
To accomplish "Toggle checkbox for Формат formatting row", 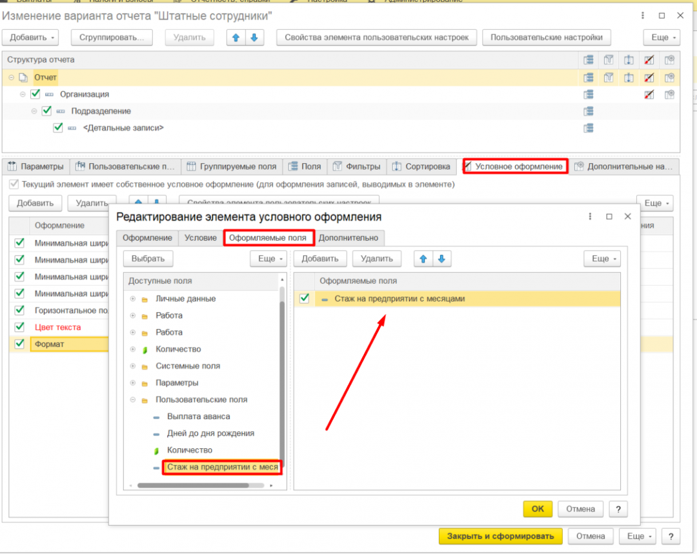I will 19,344.
